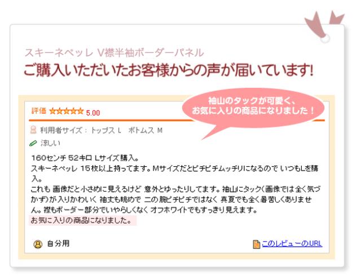Click the heading ご購入いただいたお客様からの声が届いています!
This screenshot has width=361, height=276.
(169, 70)
